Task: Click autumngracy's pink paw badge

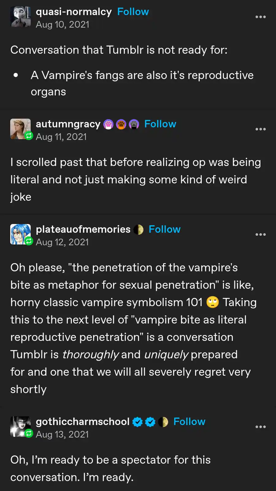Action: coord(108,124)
